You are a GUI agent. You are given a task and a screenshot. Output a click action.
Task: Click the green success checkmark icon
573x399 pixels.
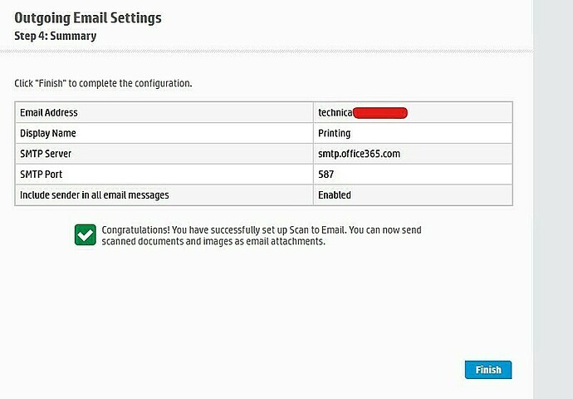(85, 235)
